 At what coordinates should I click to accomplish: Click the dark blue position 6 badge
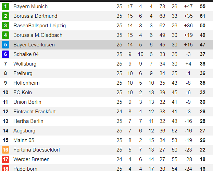[5, 54]
